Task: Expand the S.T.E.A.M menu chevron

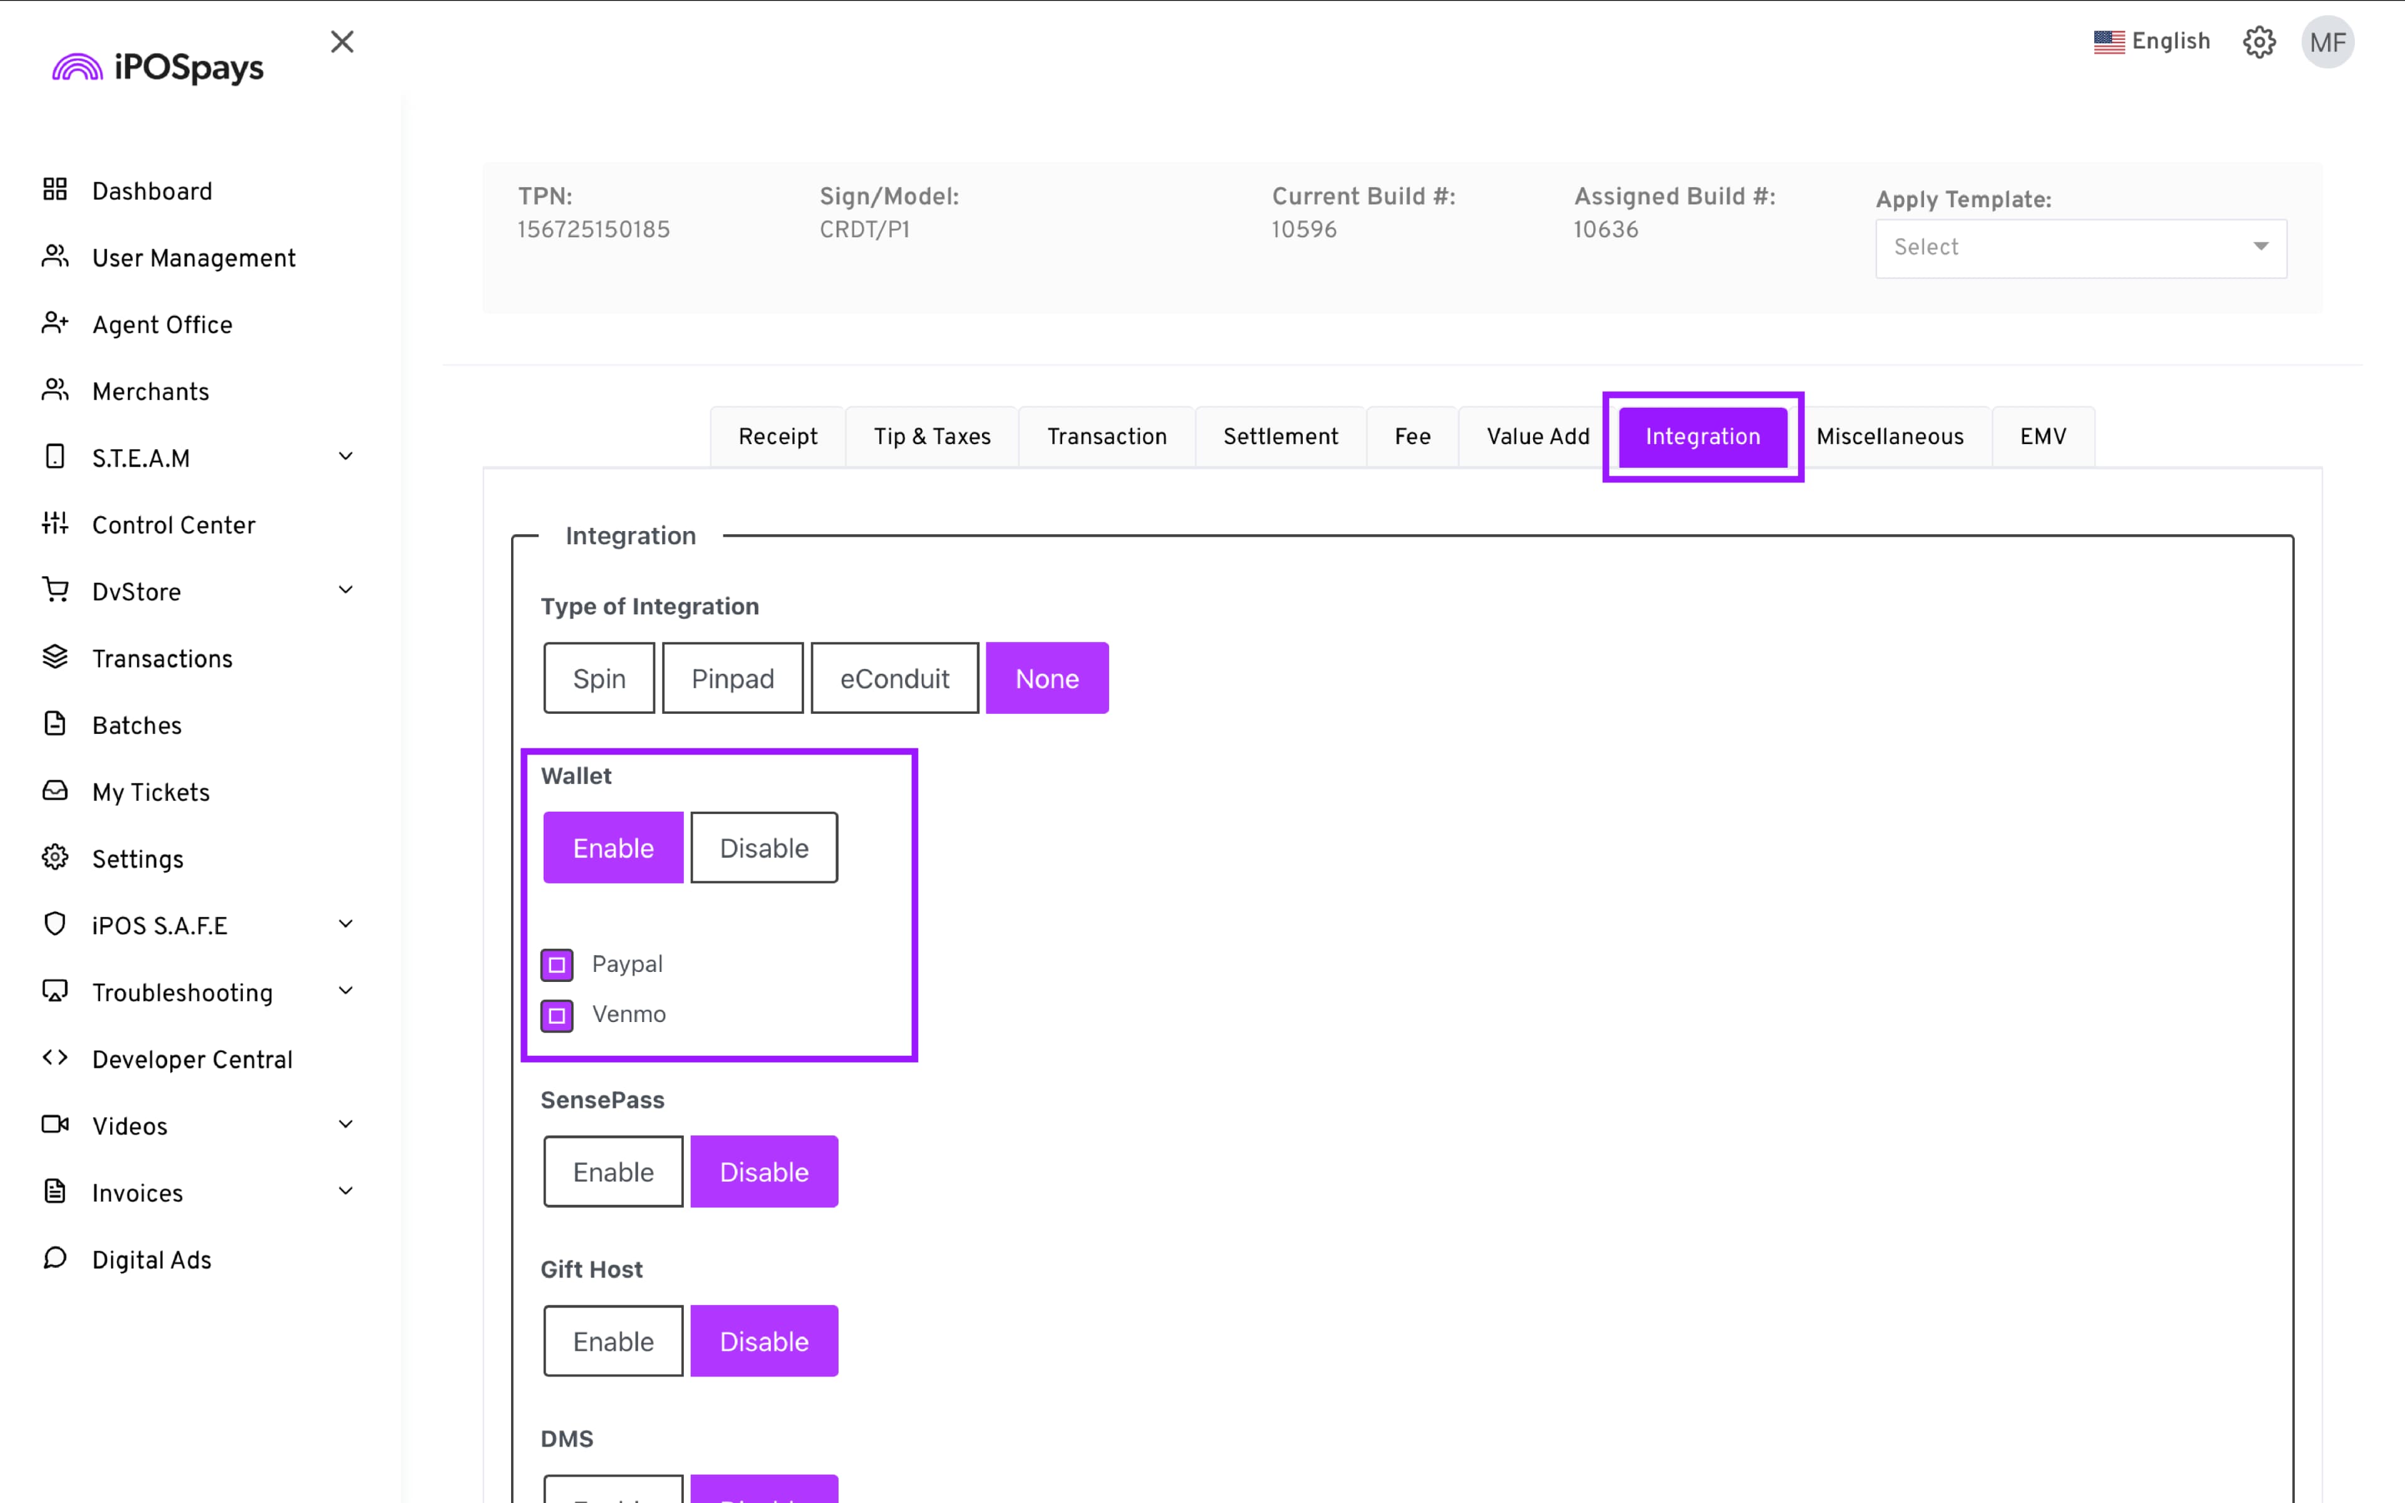Action: pos(346,457)
